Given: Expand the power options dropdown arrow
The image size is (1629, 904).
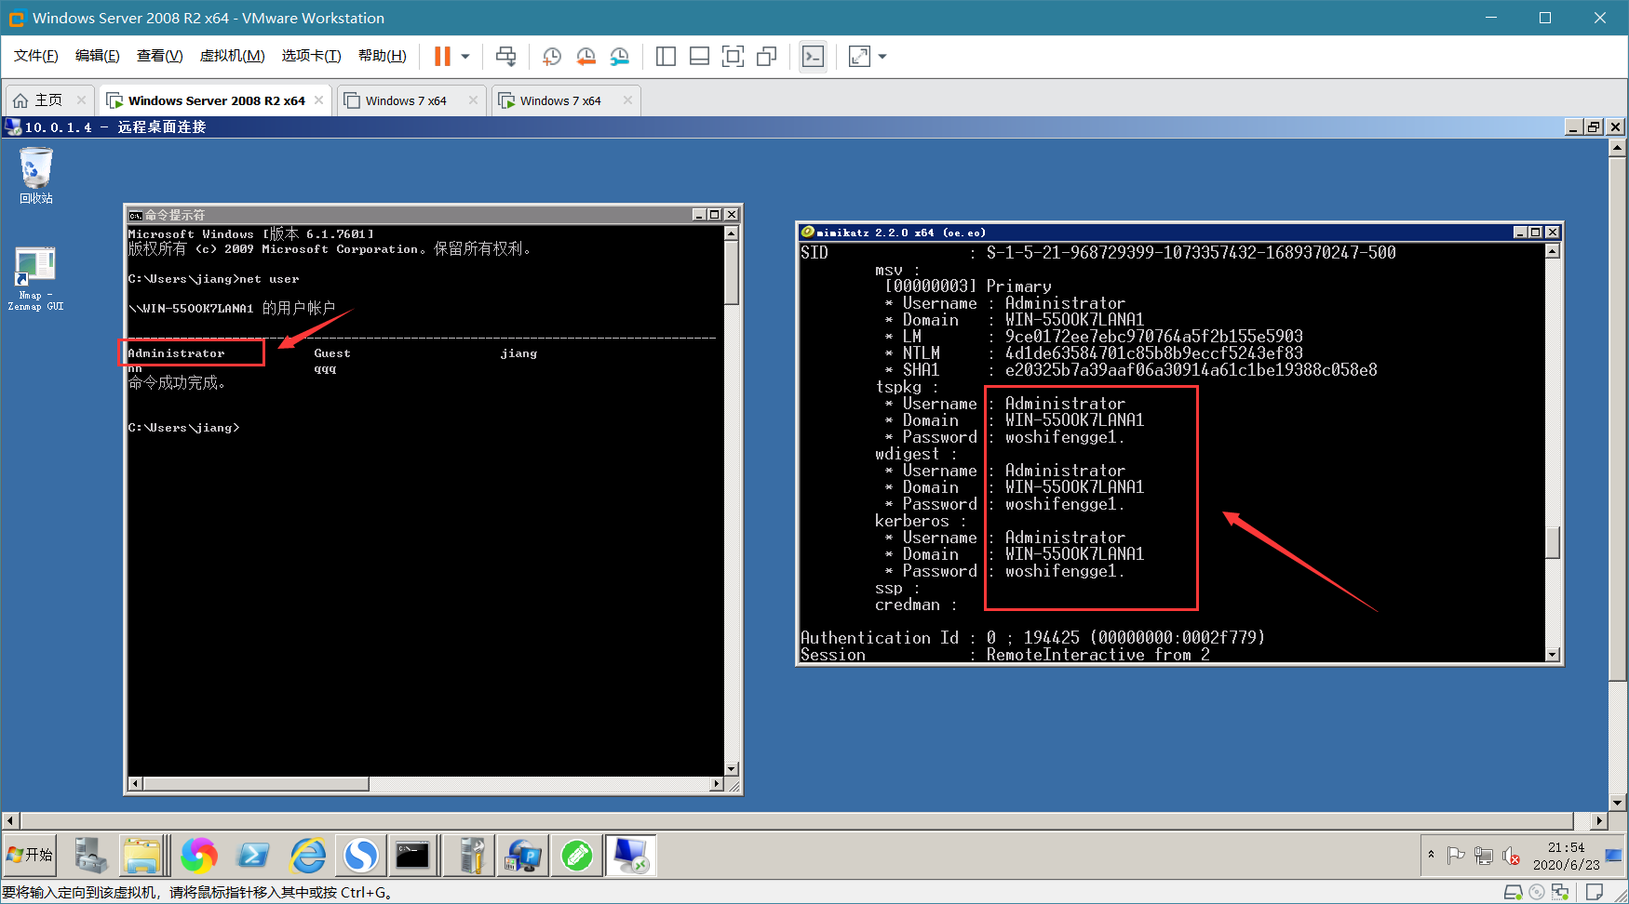Looking at the screenshot, I should (x=465, y=57).
